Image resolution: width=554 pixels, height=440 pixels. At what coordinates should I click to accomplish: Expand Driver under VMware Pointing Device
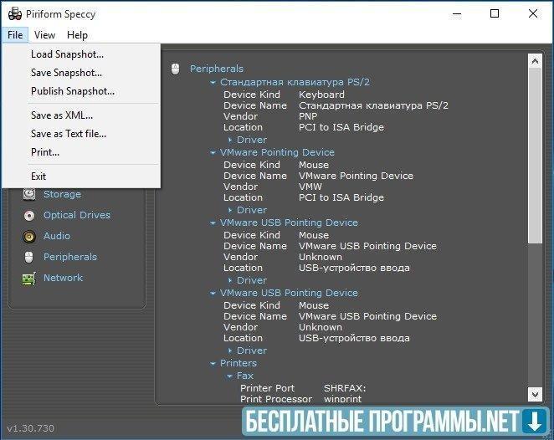click(x=230, y=210)
